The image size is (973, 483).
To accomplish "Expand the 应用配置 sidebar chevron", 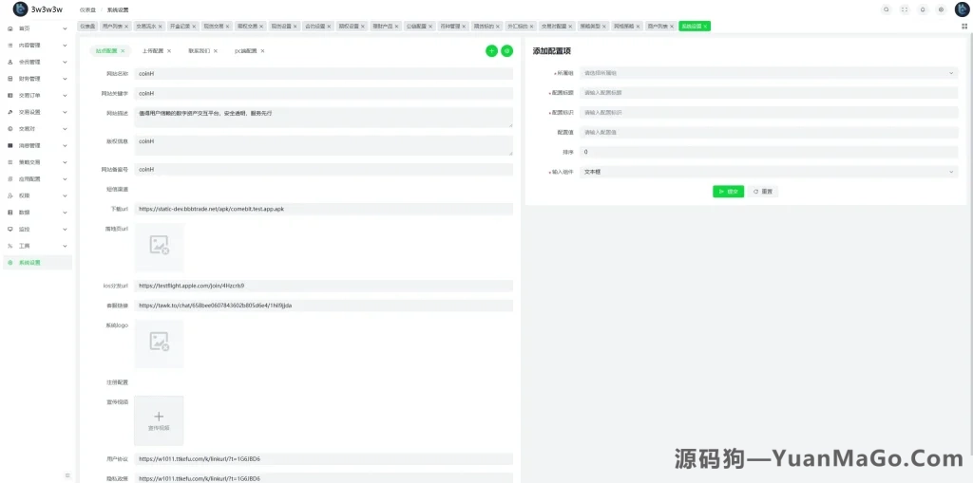I will pyautogui.click(x=66, y=179).
